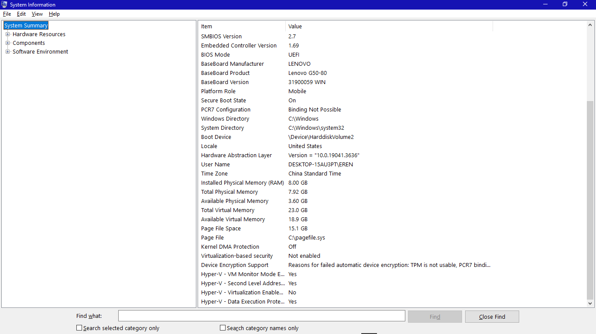Click the Item column header

tap(242, 27)
